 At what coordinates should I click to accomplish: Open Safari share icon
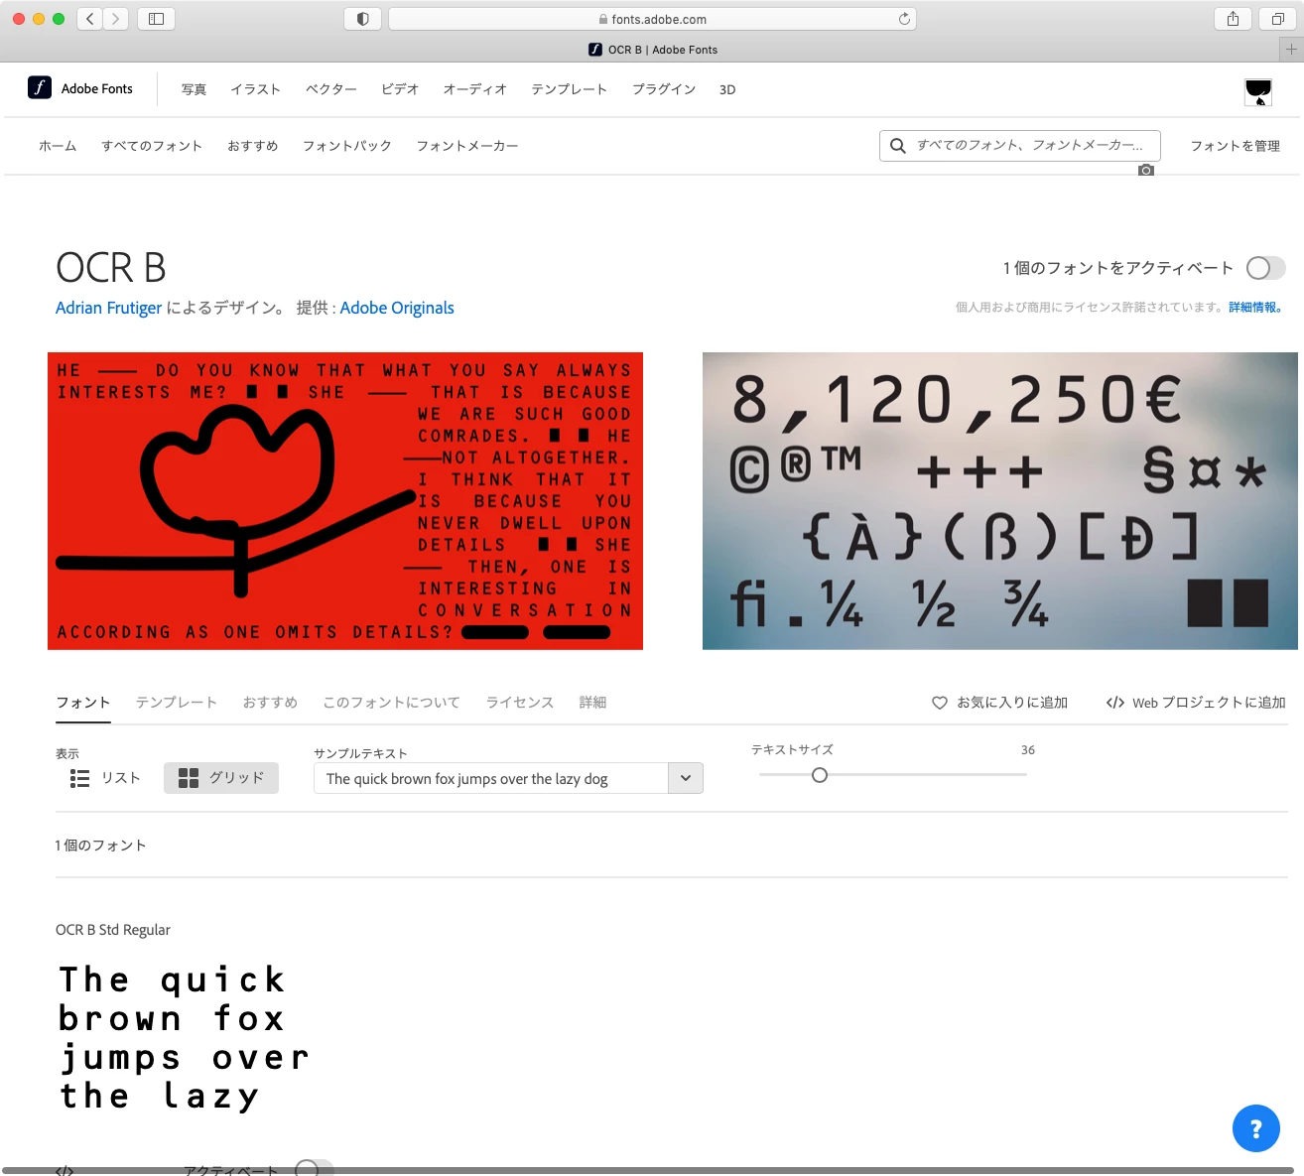(x=1233, y=19)
